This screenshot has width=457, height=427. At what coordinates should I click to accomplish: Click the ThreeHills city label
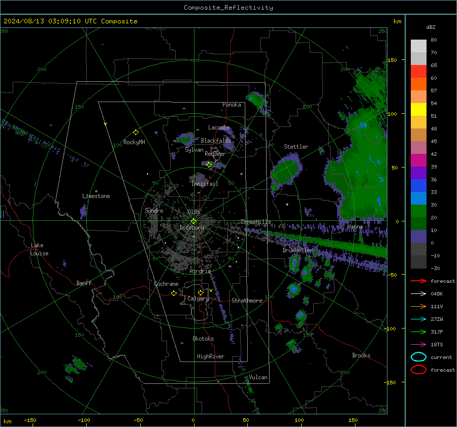coord(255,222)
